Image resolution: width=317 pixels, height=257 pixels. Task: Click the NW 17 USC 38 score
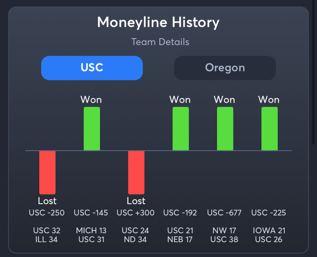(x=224, y=234)
